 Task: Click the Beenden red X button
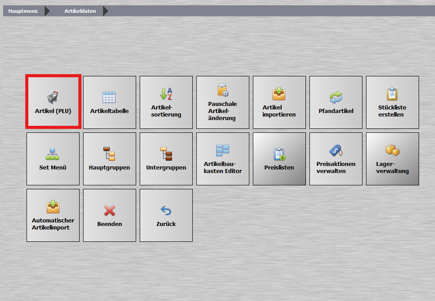(110, 215)
